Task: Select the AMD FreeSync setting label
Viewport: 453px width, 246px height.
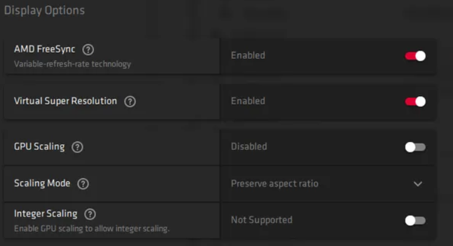Action: click(45, 49)
